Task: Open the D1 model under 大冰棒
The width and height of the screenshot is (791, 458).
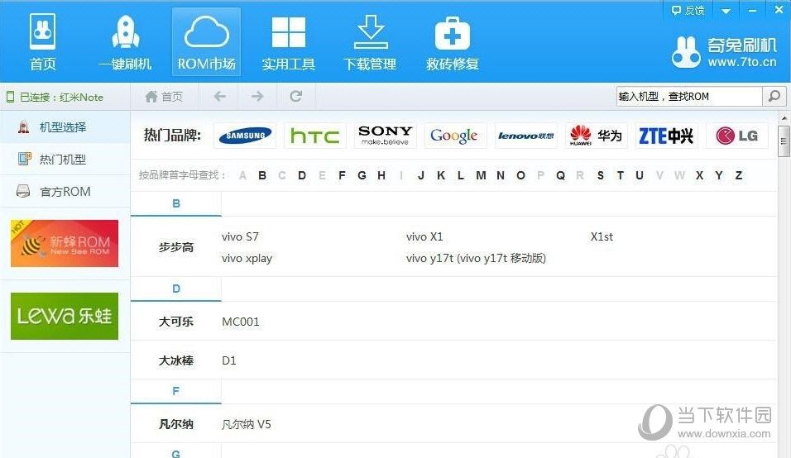Action: 229,360
